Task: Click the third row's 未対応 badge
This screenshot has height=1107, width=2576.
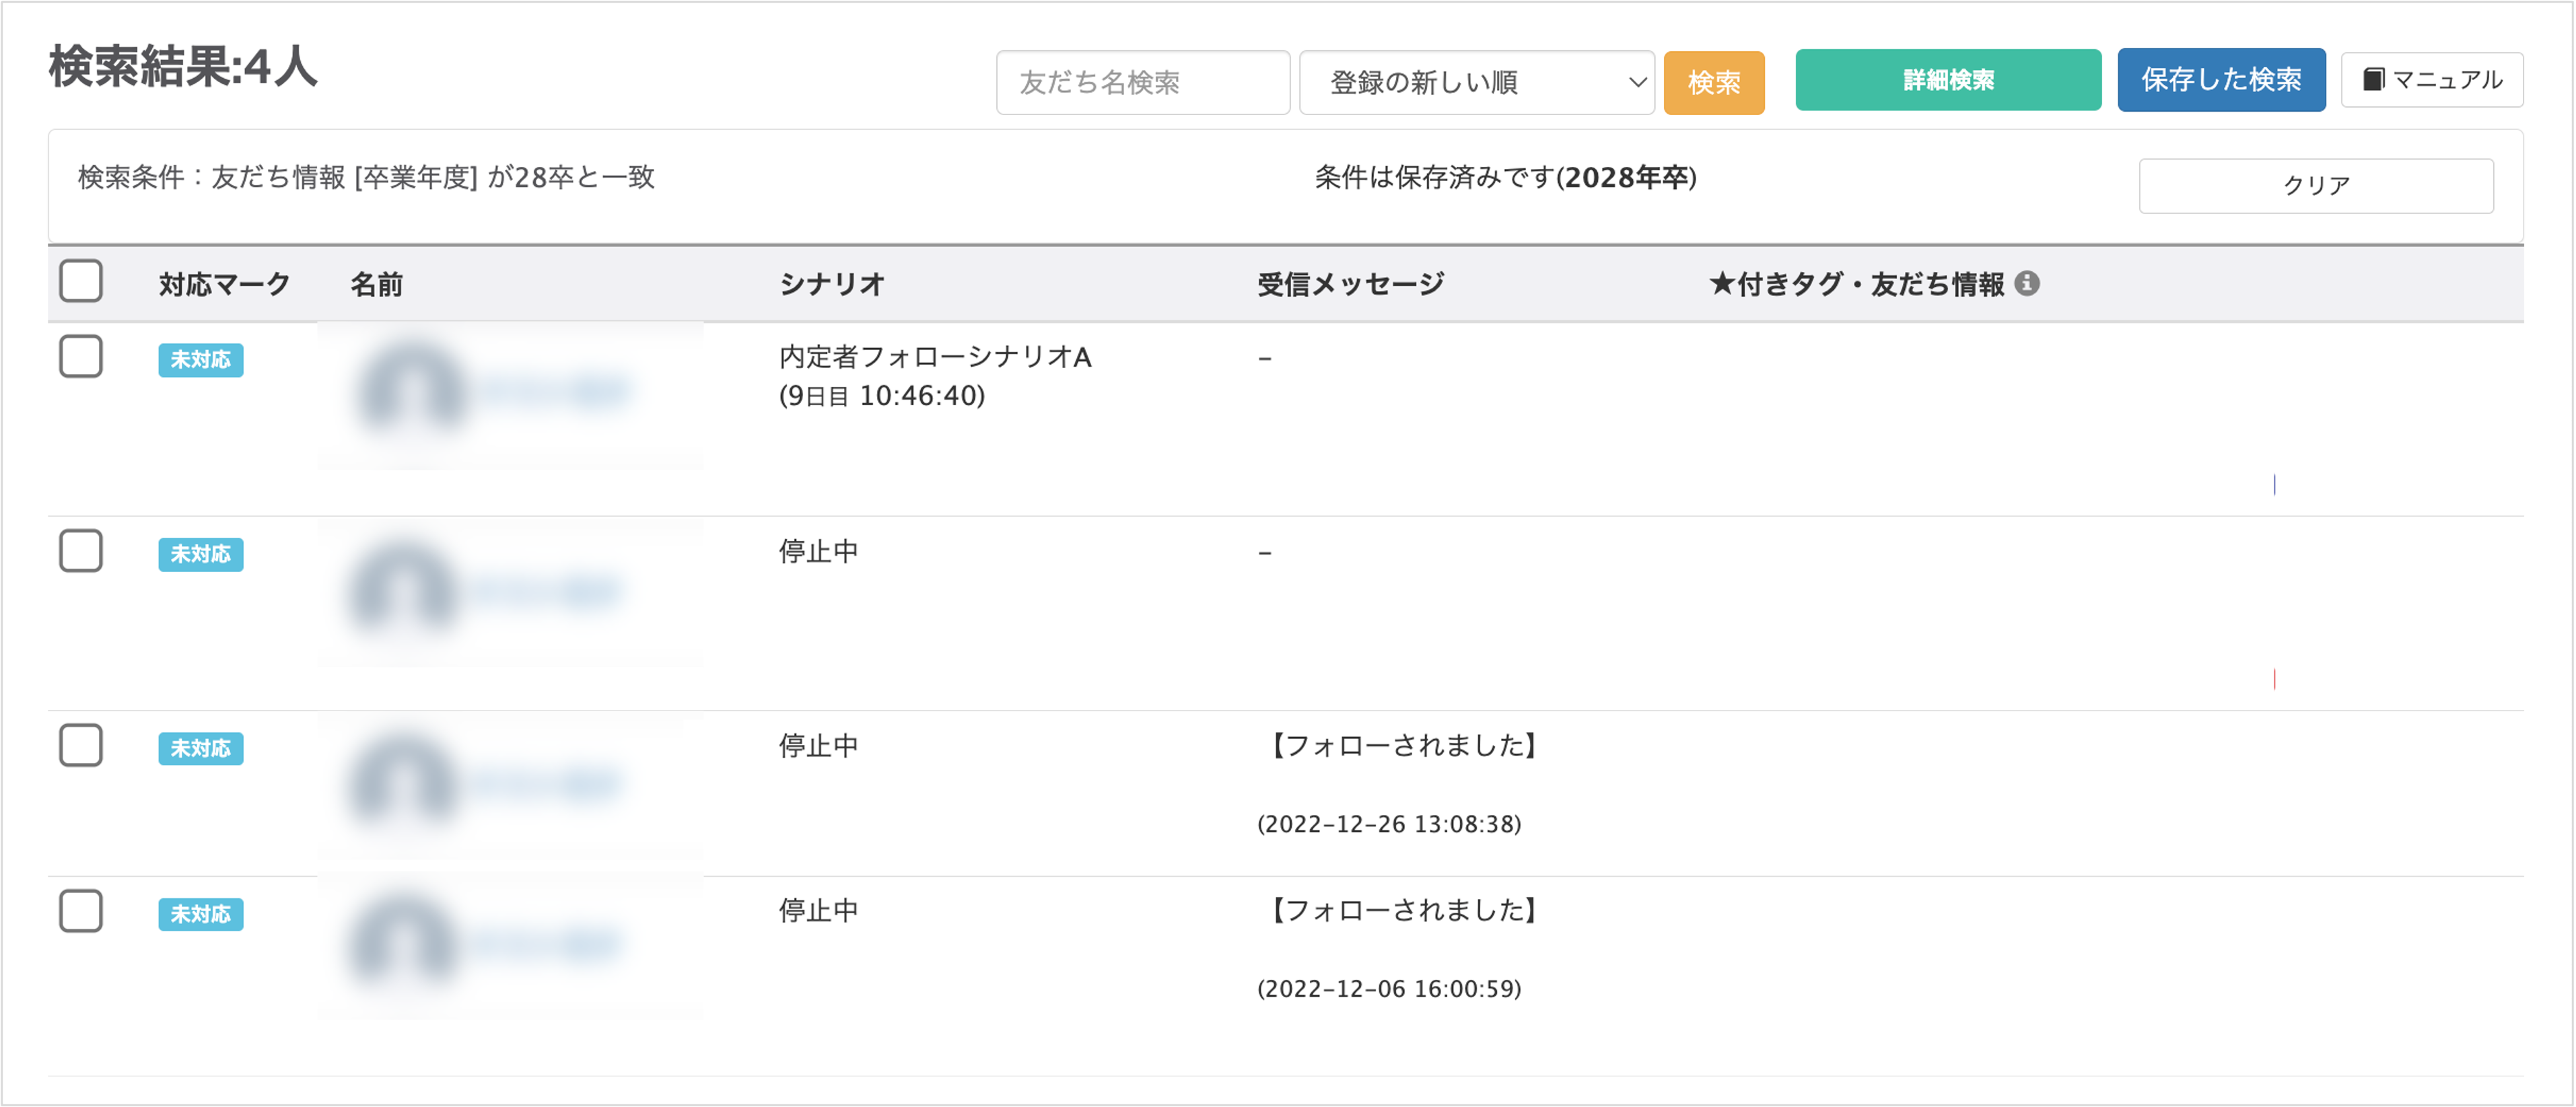Action: [x=200, y=748]
